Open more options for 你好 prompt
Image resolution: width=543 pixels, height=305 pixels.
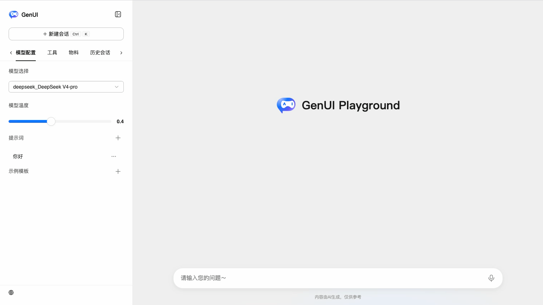(114, 156)
